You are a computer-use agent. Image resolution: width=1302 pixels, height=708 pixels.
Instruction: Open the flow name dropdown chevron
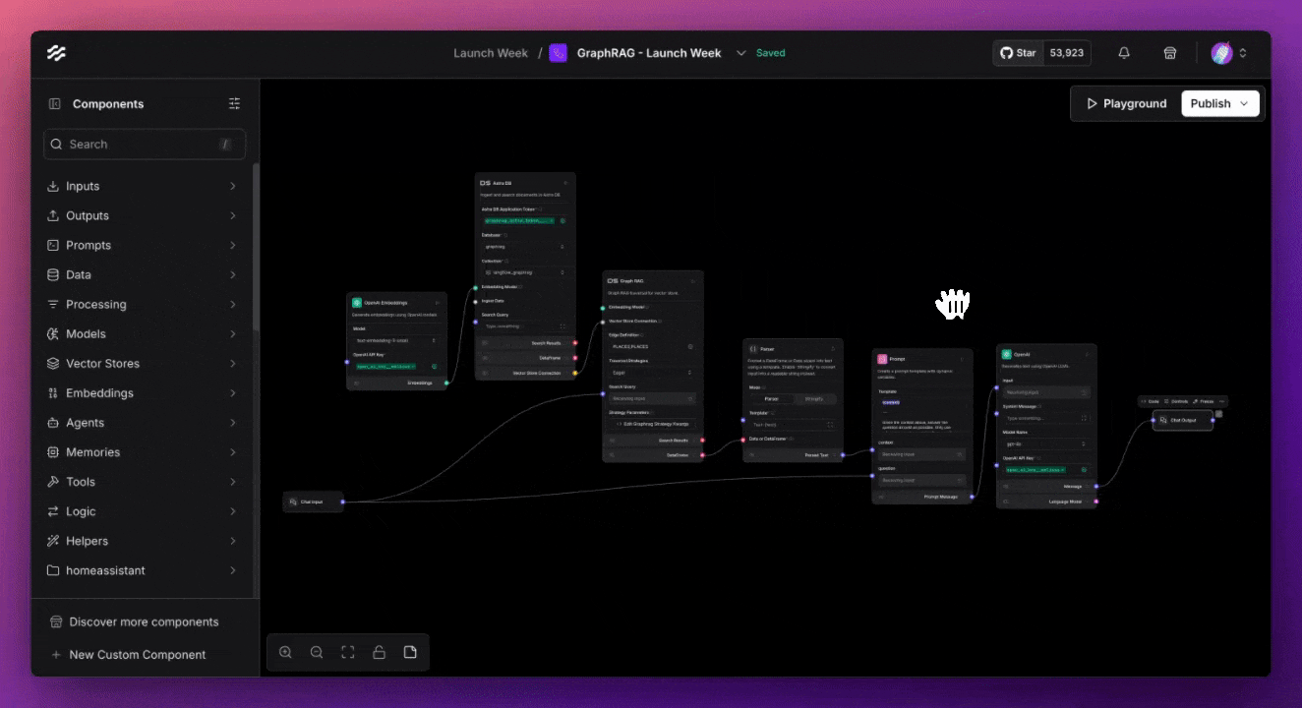pyautogui.click(x=741, y=53)
